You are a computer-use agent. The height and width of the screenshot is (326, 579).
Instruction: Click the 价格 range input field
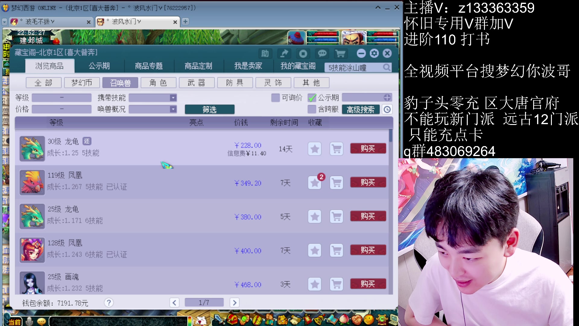coord(62,109)
